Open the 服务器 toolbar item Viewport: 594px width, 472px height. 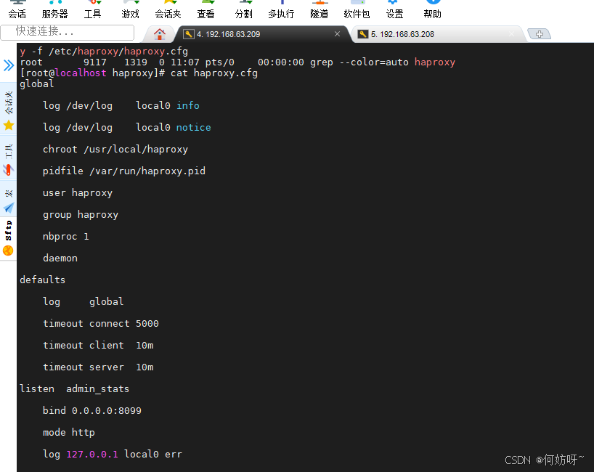click(54, 10)
